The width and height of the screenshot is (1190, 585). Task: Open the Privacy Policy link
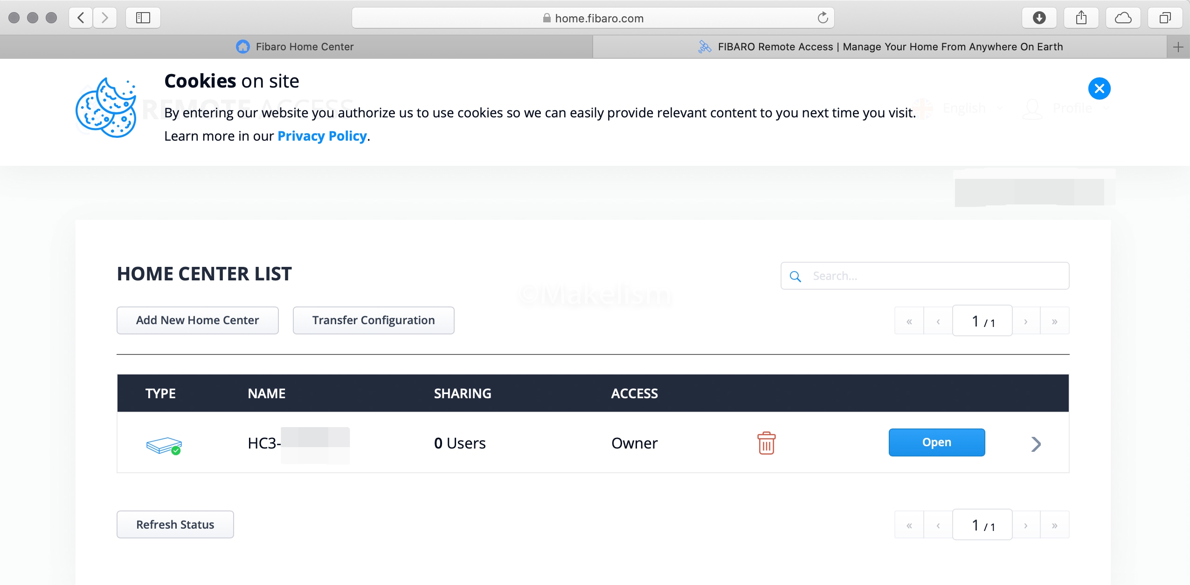322,136
